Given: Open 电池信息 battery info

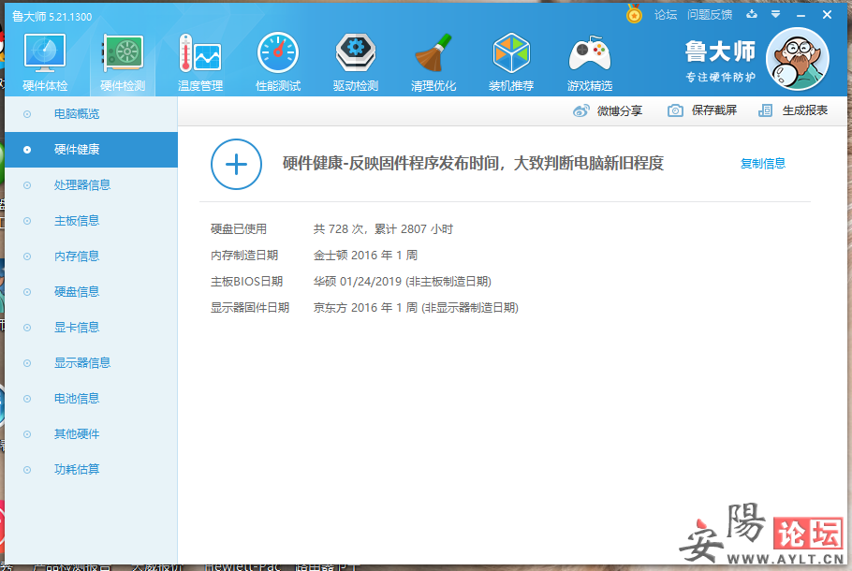Looking at the screenshot, I should tap(92, 399).
